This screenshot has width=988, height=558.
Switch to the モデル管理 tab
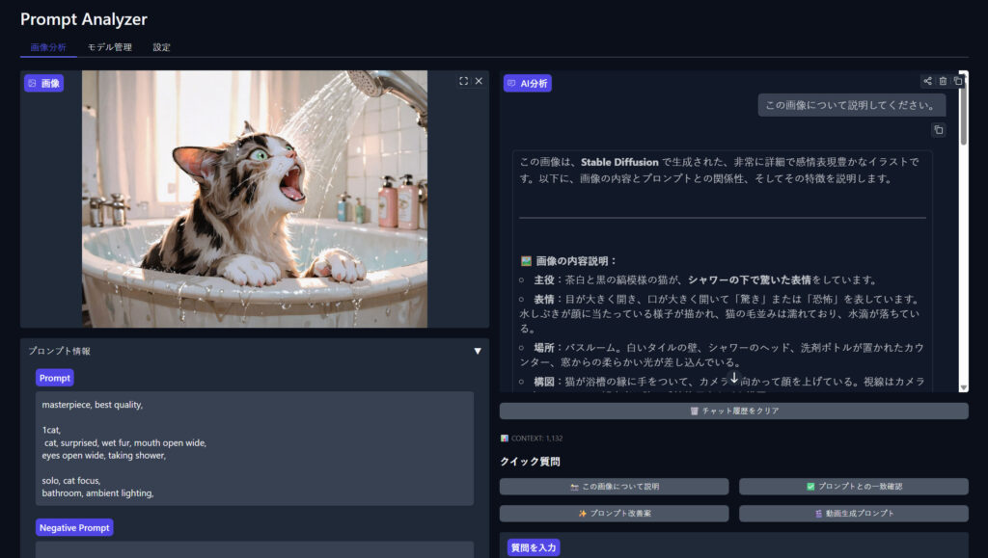pos(110,47)
